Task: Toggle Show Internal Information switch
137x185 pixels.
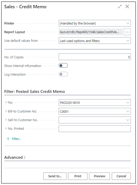Action: pos(63,65)
